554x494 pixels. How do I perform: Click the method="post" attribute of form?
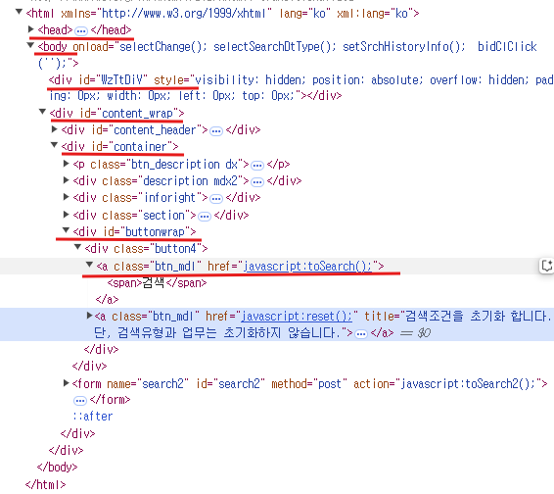click(309, 383)
